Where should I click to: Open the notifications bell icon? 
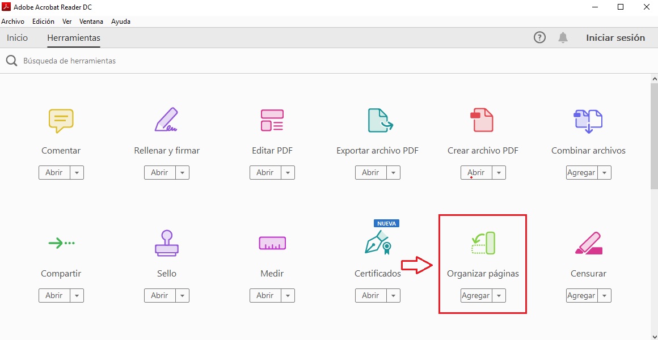(x=563, y=38)
